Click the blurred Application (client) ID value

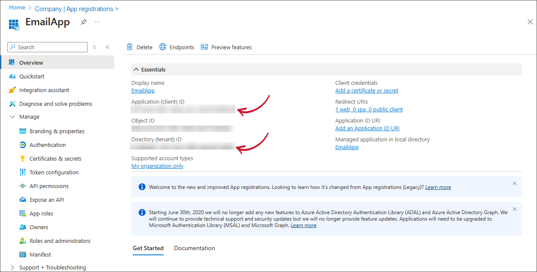click(183, 110)
